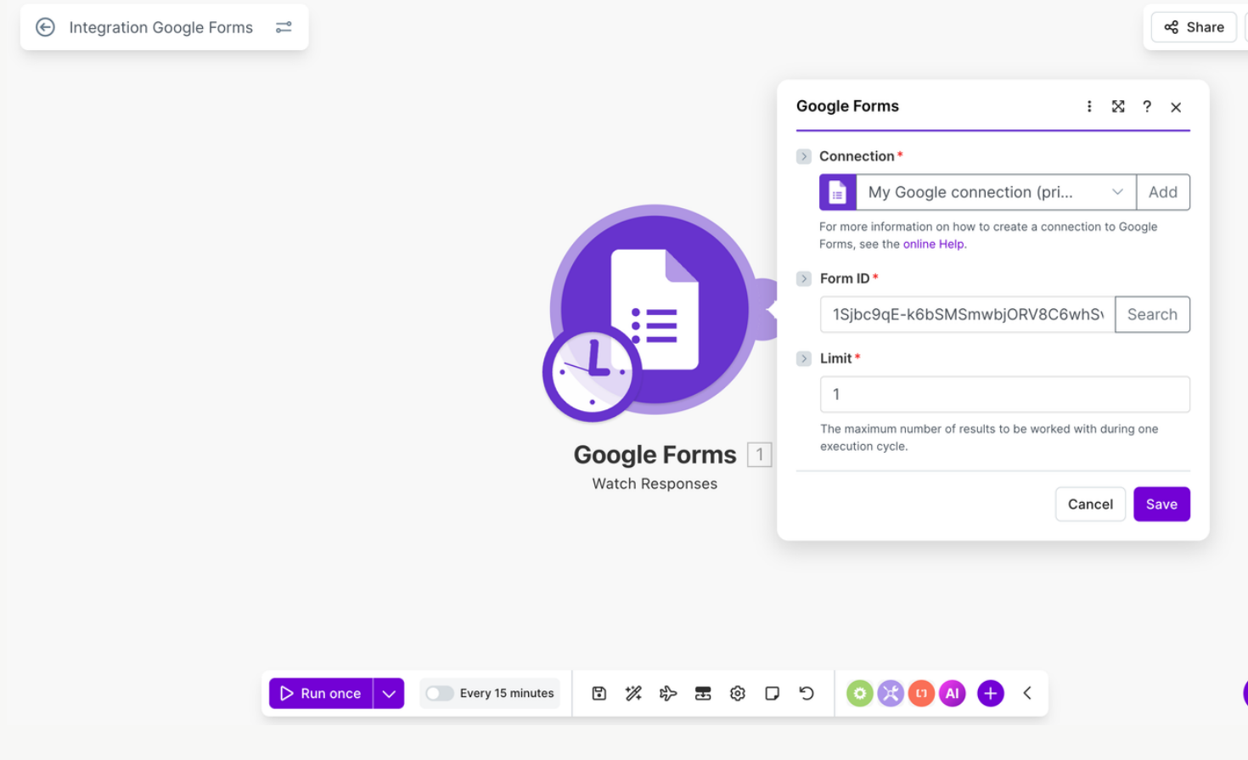This screenshot has width=1248, height=760.
Task: Open the notes icon in toolbar
Action: 772,693
